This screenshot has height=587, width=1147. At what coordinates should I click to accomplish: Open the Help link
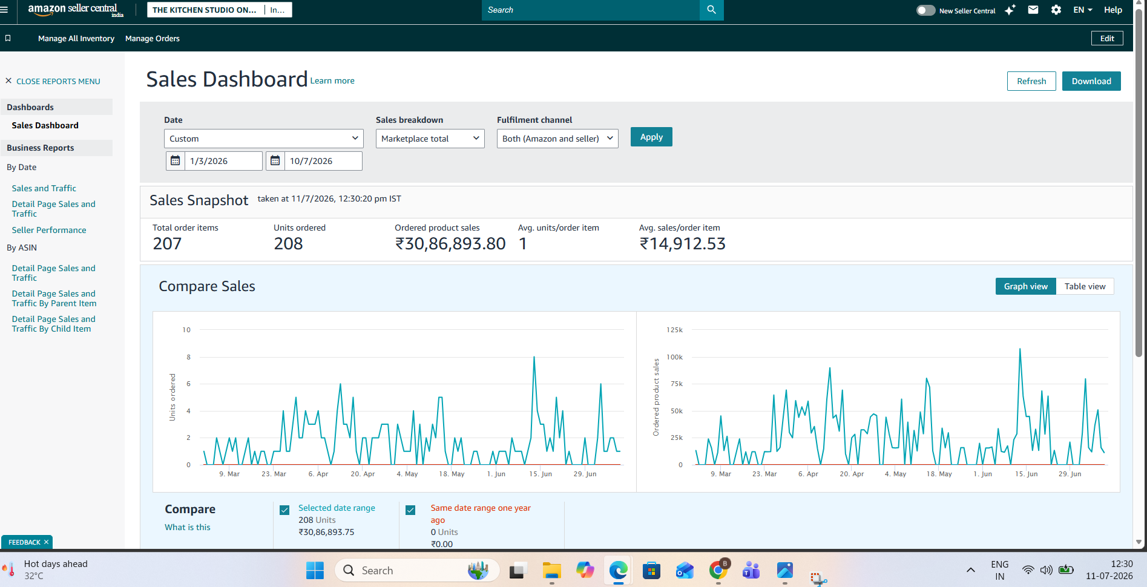point(1113,10)
